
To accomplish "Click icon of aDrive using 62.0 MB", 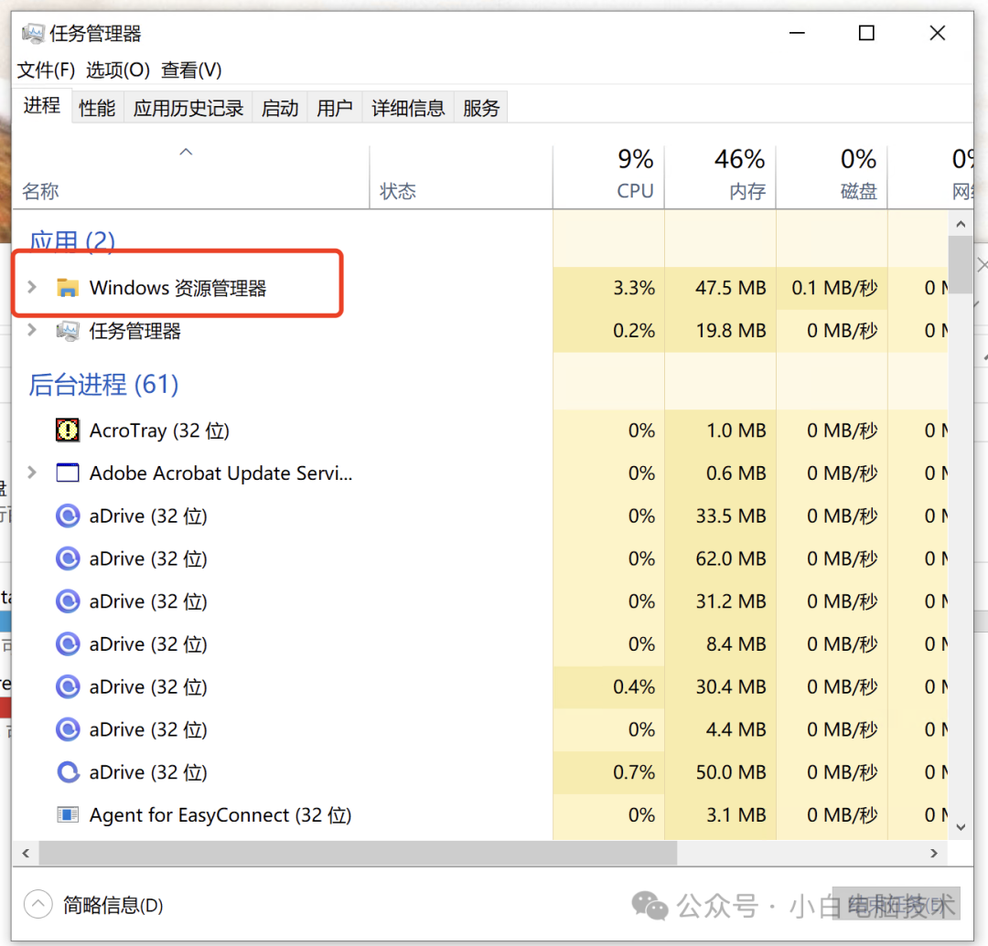I will [x=68, y=558].
